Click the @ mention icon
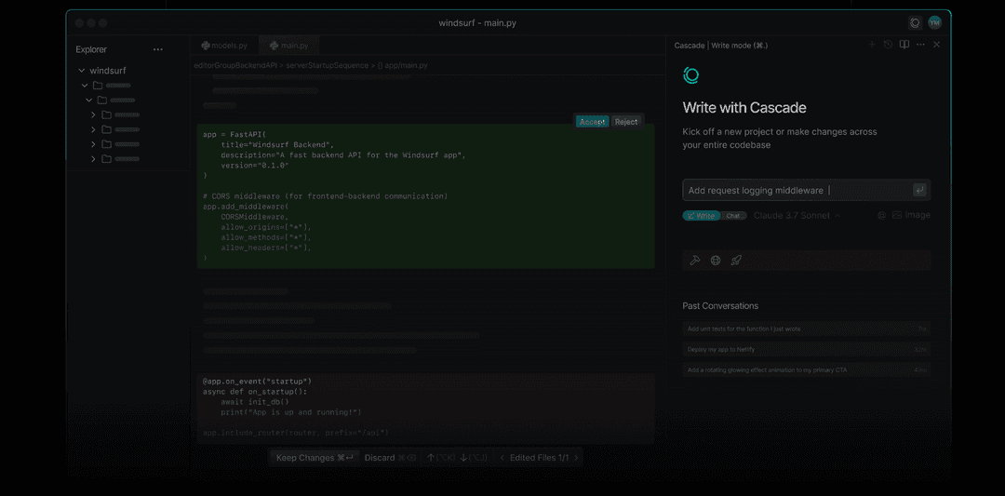The height and width of the screenshot is (496, 1005). tap(882, 216)
